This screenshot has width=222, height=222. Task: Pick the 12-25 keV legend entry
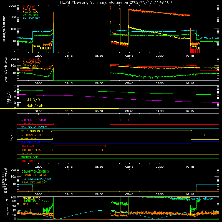30,12
